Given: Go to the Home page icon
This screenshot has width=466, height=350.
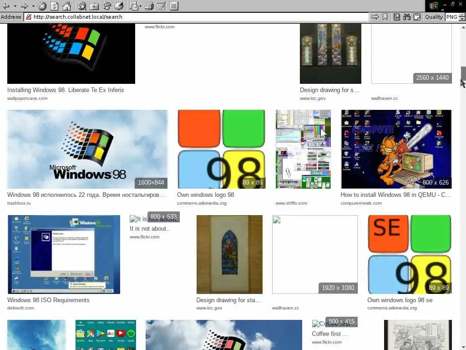Looking at the screenshot, I should [66, 5].
